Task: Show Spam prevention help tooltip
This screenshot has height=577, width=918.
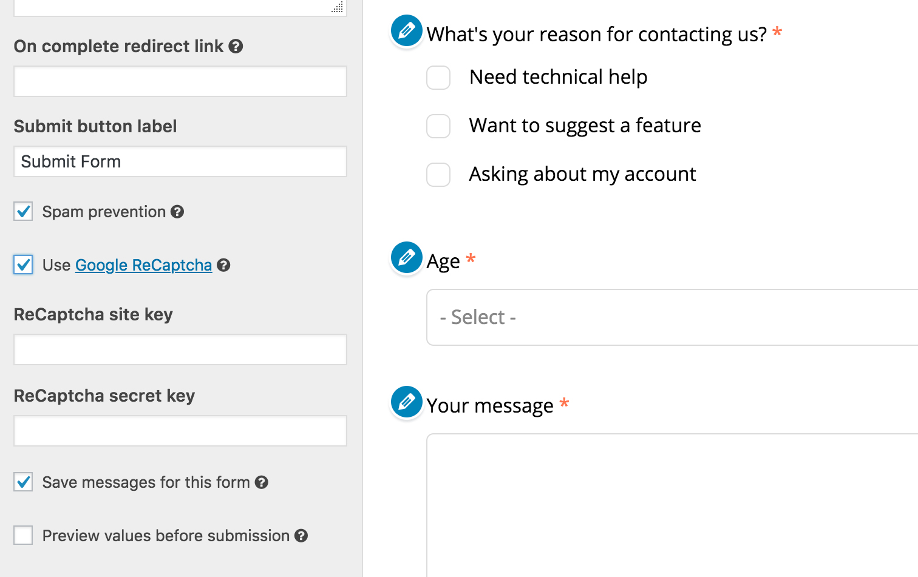Action: [177, 212]
